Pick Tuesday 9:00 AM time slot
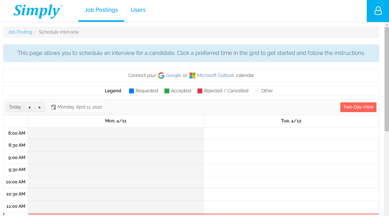The width and height of the screenshot is (389, 216). click(291, 158)
